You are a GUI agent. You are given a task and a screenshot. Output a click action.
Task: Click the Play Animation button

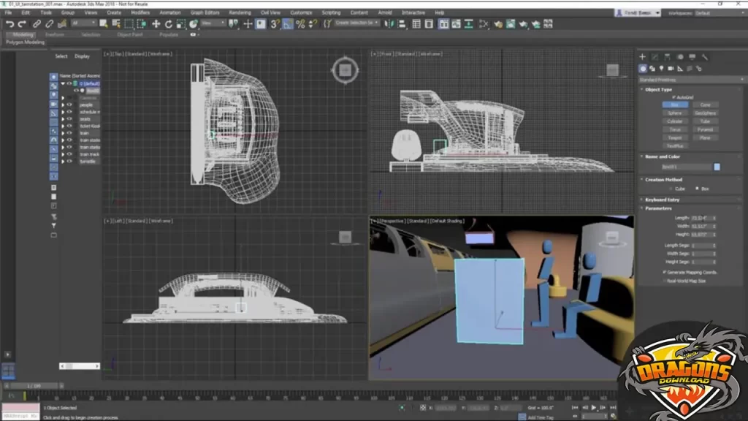(x=593, y=407)
